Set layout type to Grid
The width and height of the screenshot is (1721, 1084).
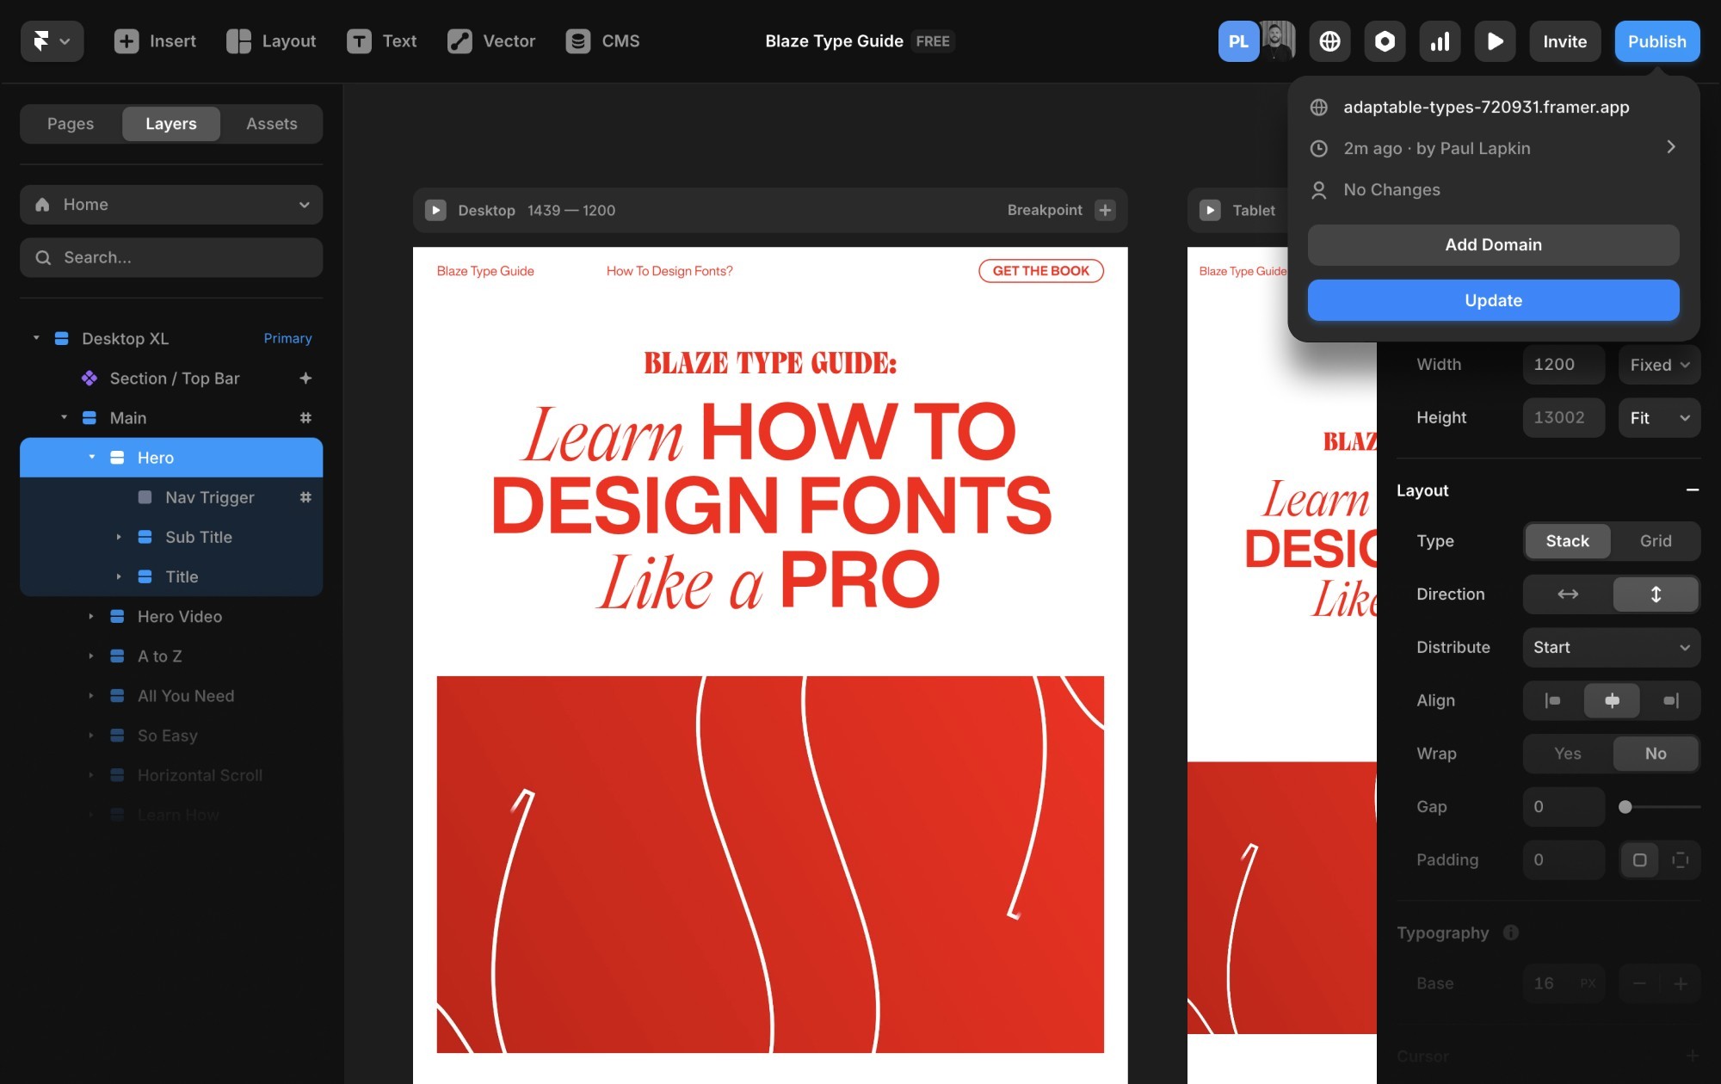pos(1655,541)
